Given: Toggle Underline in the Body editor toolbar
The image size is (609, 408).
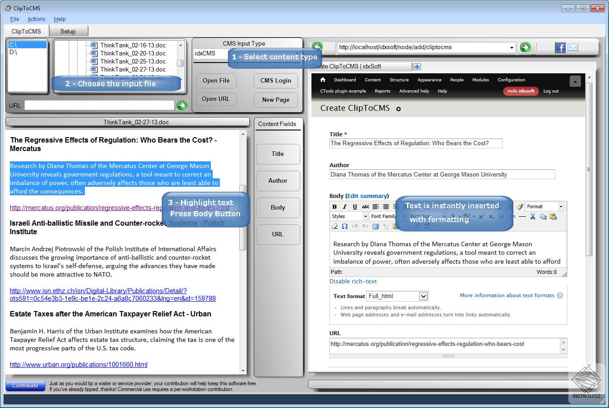Looking at the screenshot, I should tap(355, 206).
